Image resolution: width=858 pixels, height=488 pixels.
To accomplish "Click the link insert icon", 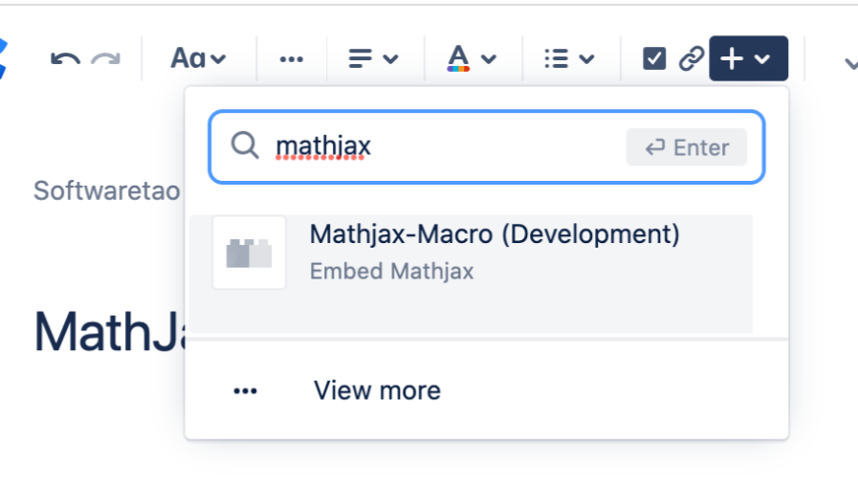I will pos(692,59).
